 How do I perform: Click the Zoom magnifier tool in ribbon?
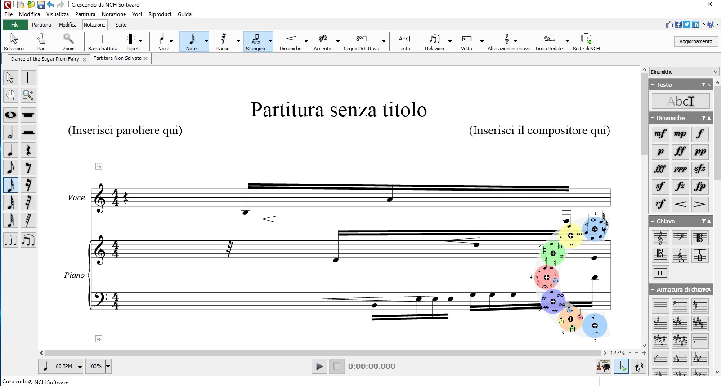tap(68, 42)
